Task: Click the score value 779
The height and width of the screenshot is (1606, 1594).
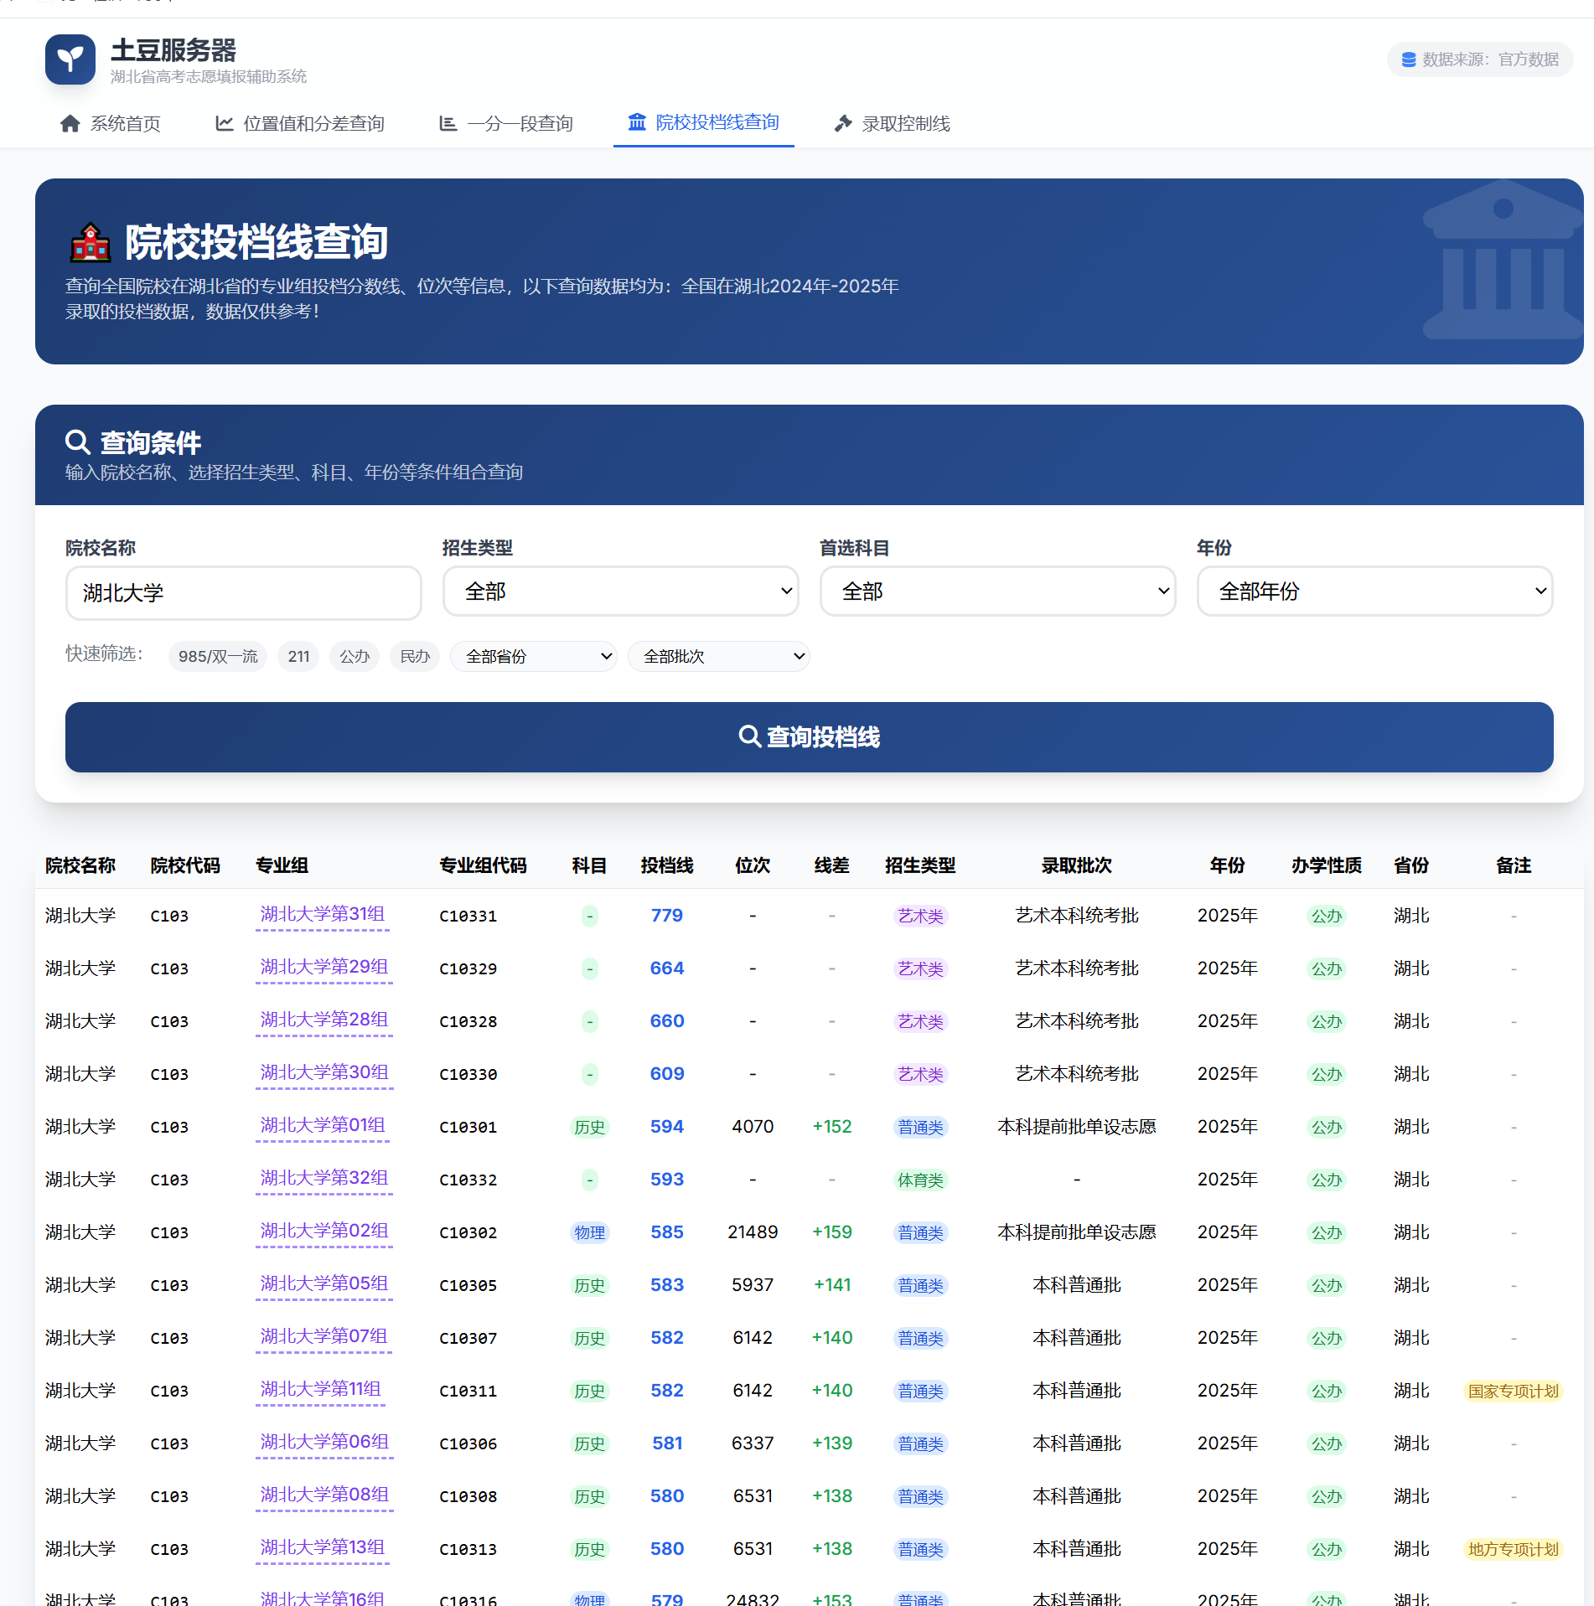Action: 667,916
